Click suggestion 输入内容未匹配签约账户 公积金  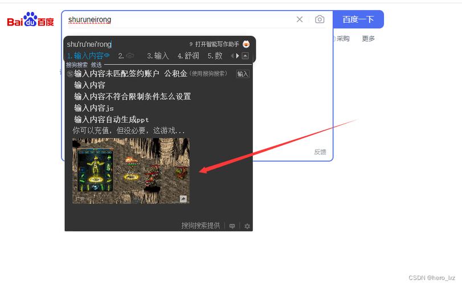[x=130, y=74]
